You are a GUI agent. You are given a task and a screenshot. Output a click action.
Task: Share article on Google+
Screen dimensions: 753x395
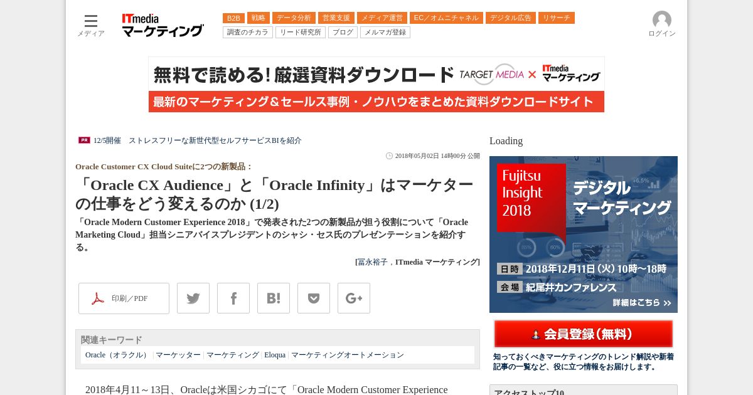354,298
